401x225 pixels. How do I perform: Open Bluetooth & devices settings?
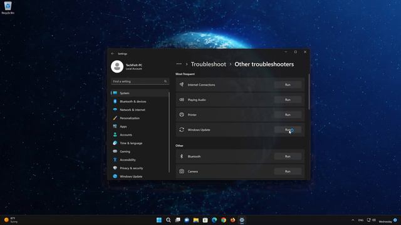(140, 101)
